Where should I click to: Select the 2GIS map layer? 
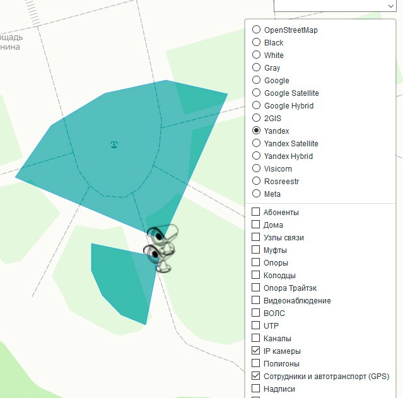[x=256, y=118]
